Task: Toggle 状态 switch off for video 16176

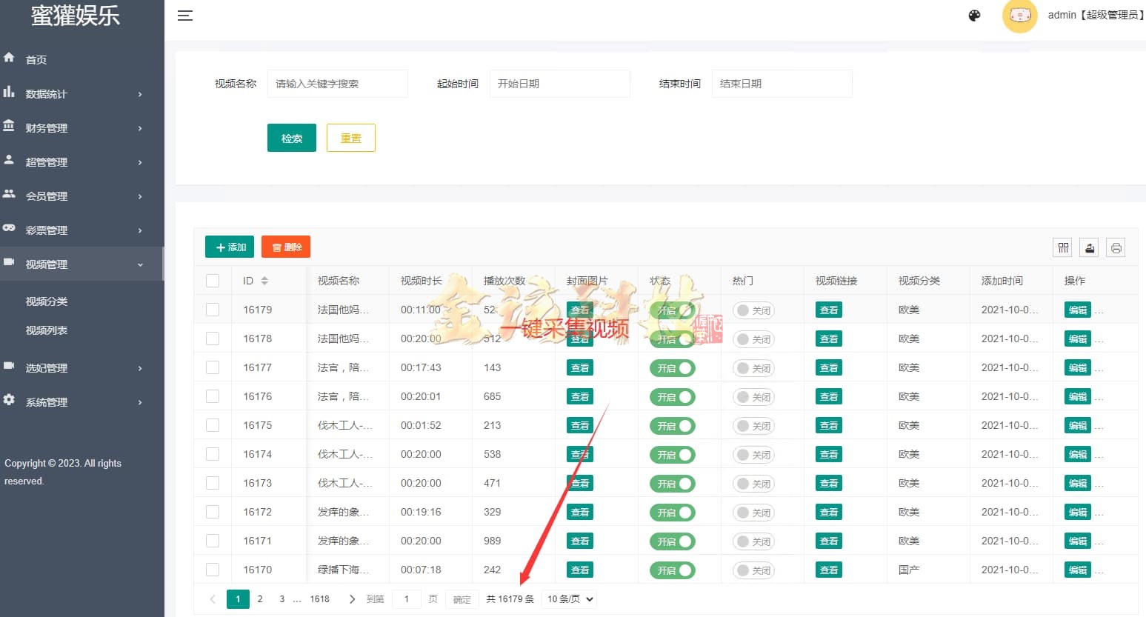Action: 672,396
